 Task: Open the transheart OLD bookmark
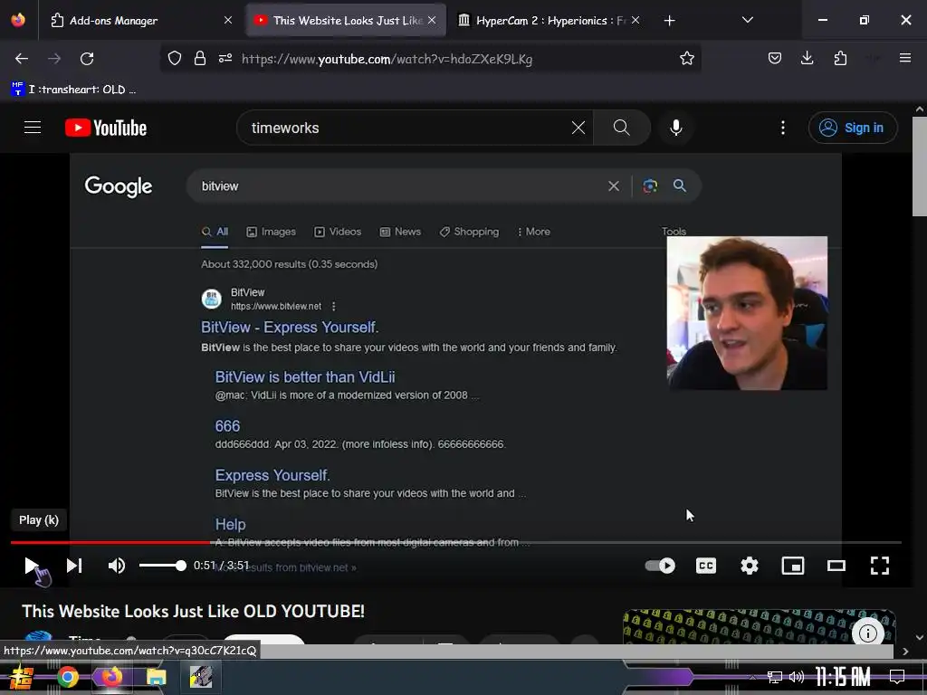(x=74, y=90)
